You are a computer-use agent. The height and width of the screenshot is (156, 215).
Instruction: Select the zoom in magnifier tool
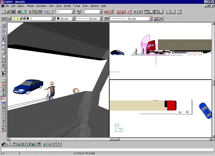pos(3,30)
